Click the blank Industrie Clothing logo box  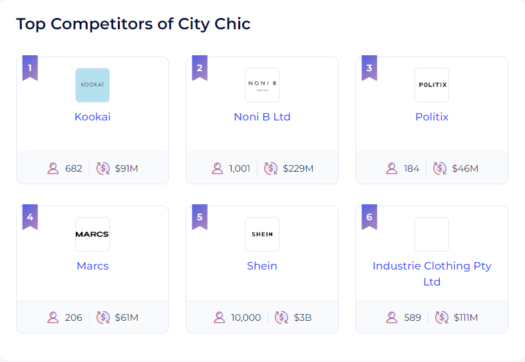(432, 234)
